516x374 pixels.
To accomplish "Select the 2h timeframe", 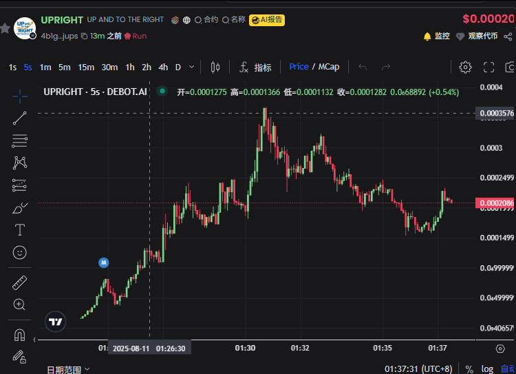I will 147,67.
